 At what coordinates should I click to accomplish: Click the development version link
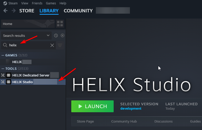coord(131,109)
